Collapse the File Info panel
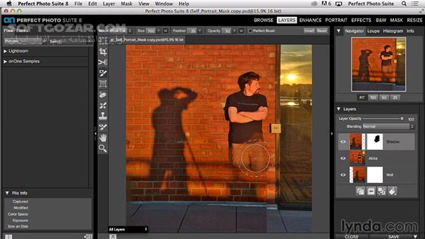425x239 pixels. click(x=7, y=193)
